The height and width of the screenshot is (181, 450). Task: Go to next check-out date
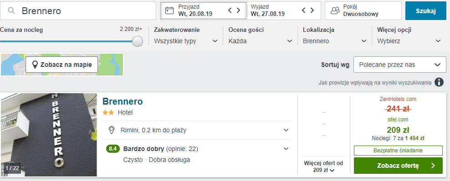[312, 10]
